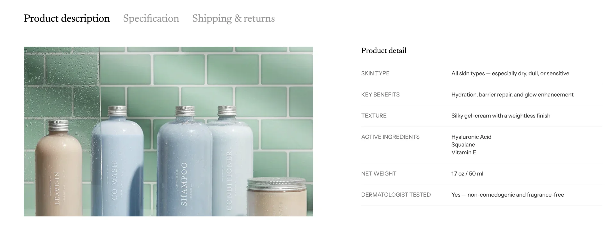Click the Dermatologist Tested label
Image resolution: width=615 pixels, height=227 pixels.
[396, 195]
